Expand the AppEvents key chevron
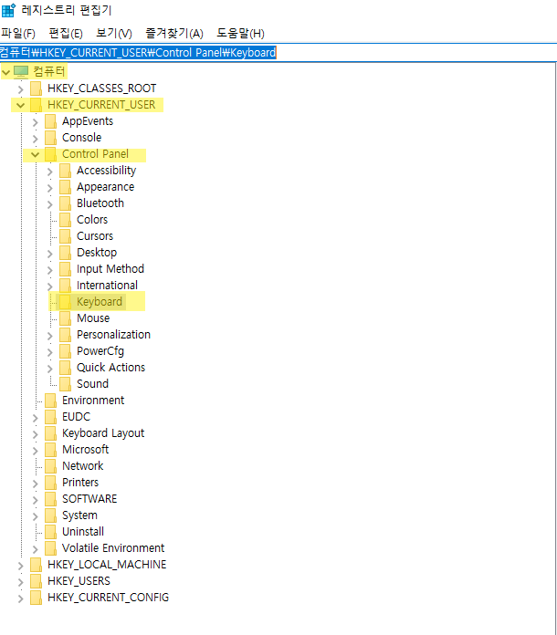Screen dimensions: 557x635 click(36, 121)
